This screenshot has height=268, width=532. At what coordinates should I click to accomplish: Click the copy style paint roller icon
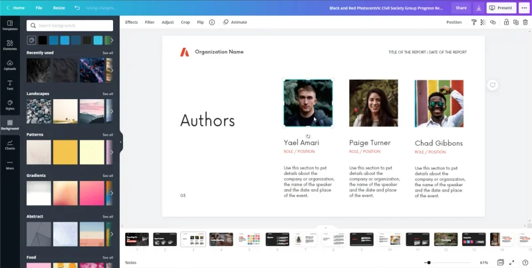474,22
